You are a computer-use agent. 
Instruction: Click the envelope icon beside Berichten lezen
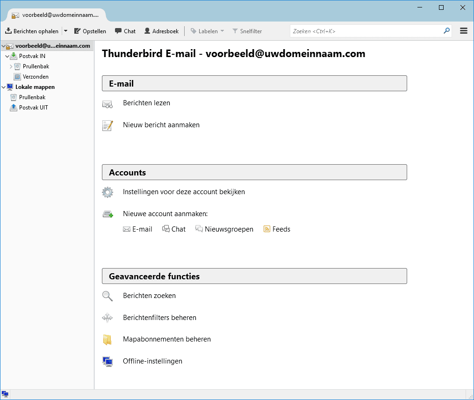[x=108, y=104]
